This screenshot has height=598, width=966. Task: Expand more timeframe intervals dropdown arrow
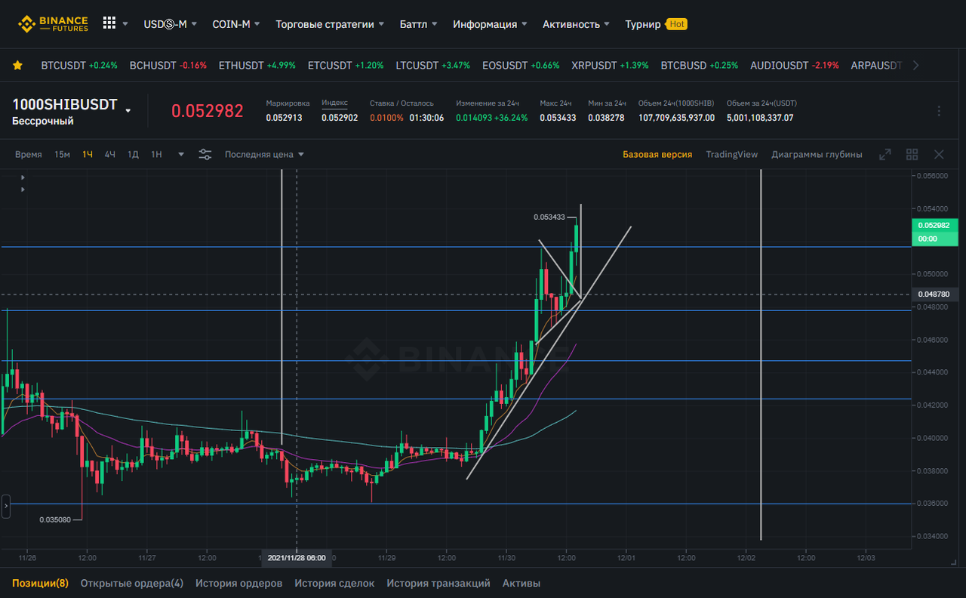point(181,154)
